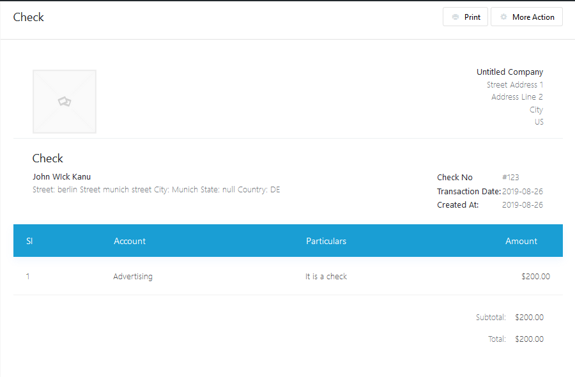
Task: Click the Transaction Date value 2019-08-26
Action: coord(522,192)
